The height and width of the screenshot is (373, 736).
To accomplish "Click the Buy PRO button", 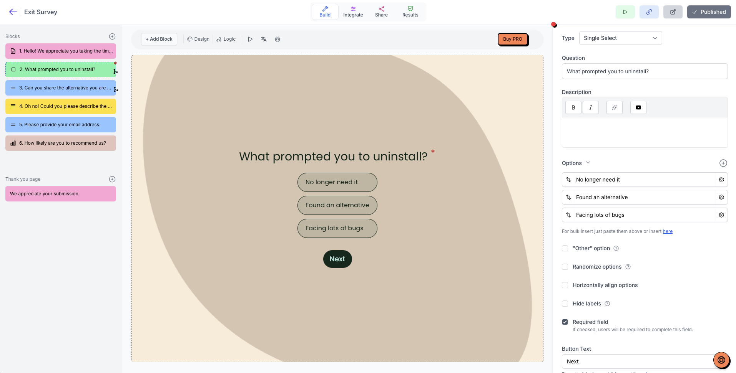I will 513,39.
